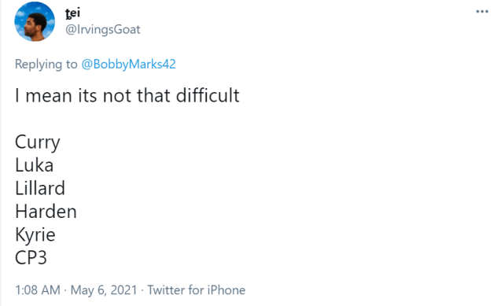
Task: Click the word 'its' in the tweet
Action: [x=87, y=96]
